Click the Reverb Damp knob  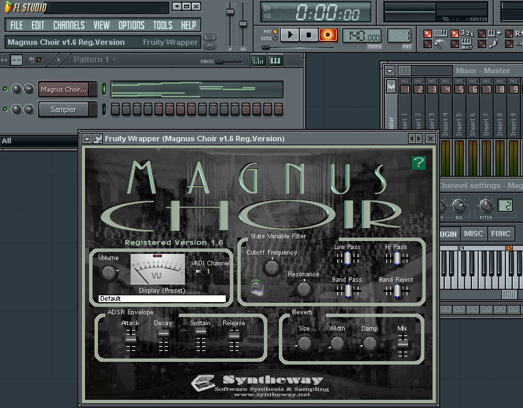[x=369, y=344]
